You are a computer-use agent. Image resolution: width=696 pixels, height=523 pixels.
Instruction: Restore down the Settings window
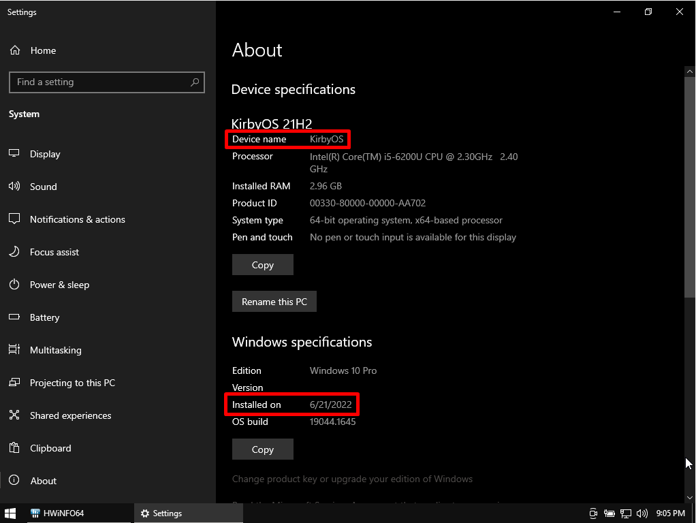648,12
